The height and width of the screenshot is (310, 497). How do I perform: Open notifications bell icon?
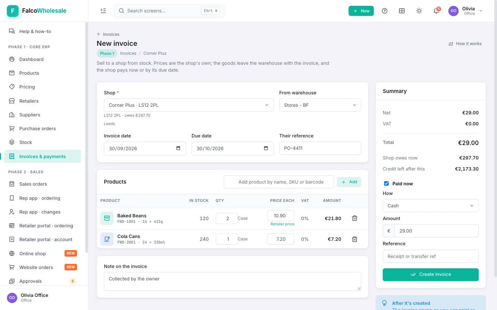click(436, 11)
